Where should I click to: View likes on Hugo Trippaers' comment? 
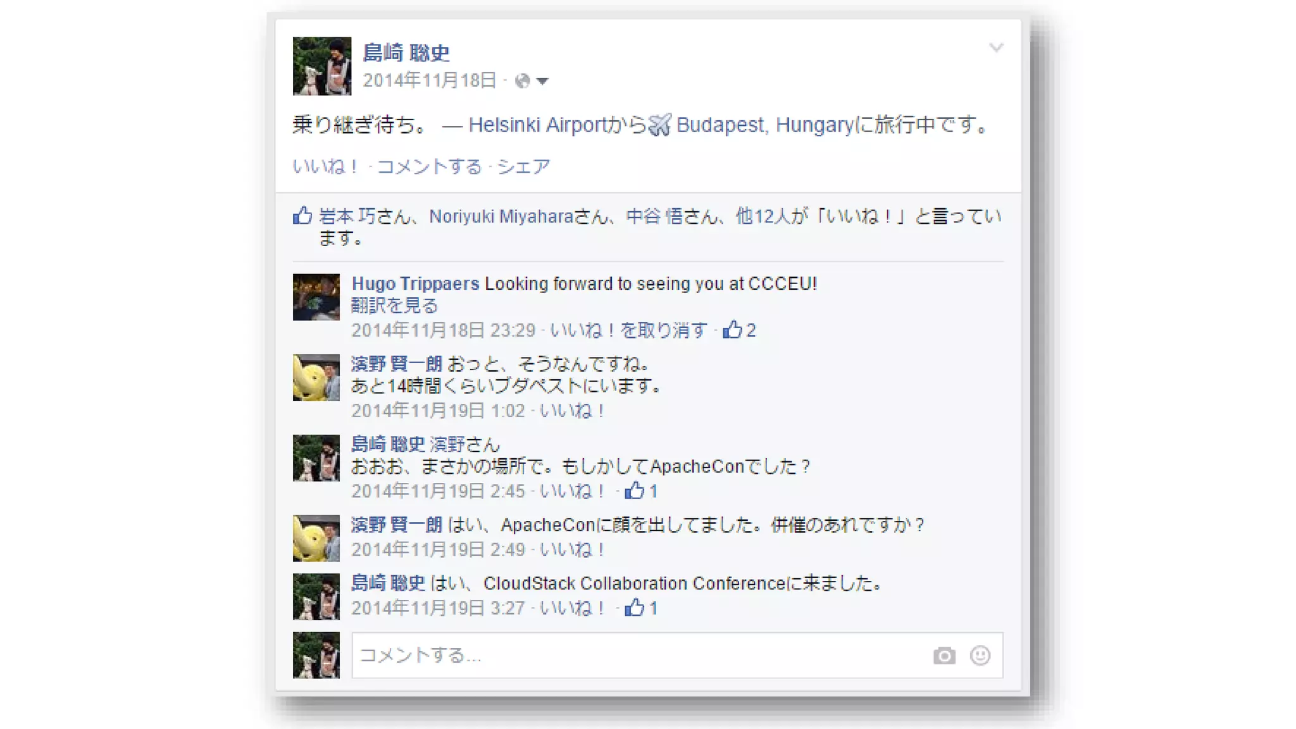pyautogui.click(x=739, y=330)
